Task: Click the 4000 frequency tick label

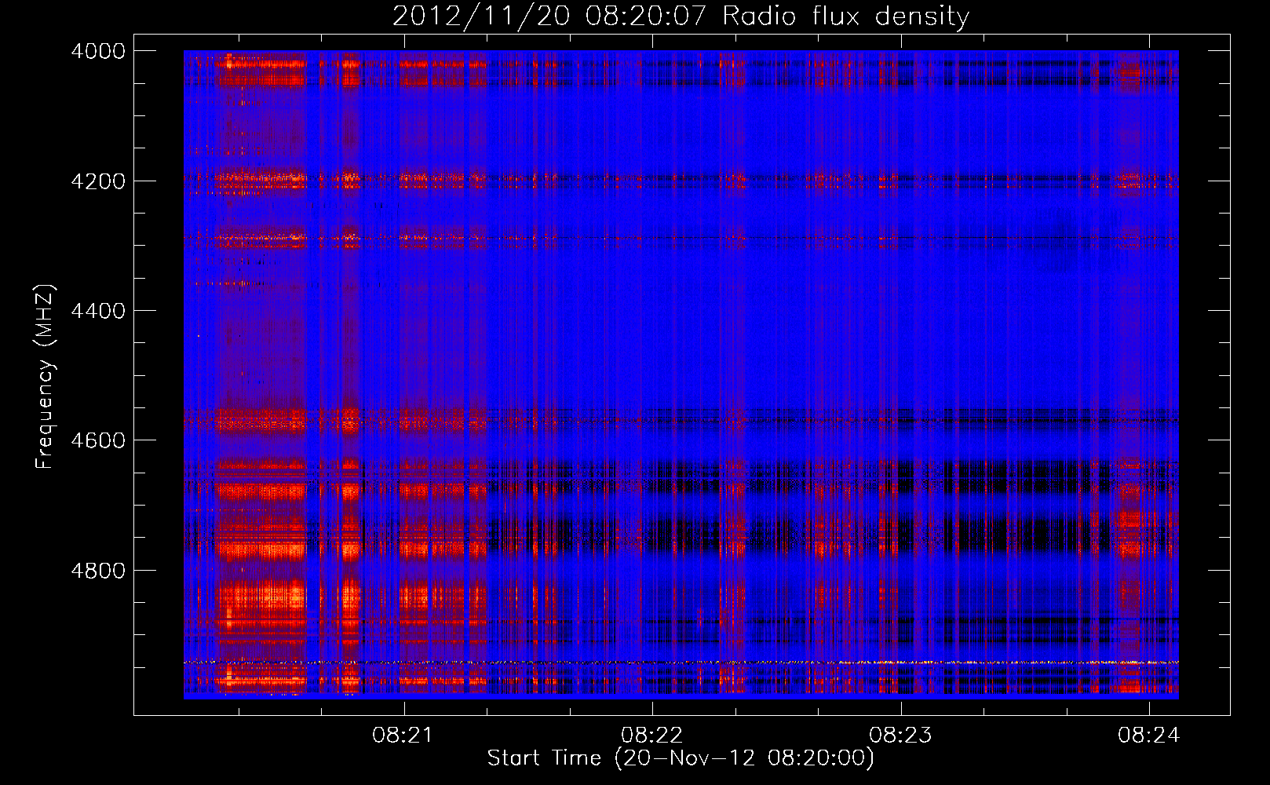Action: click(x=98, y=51)
